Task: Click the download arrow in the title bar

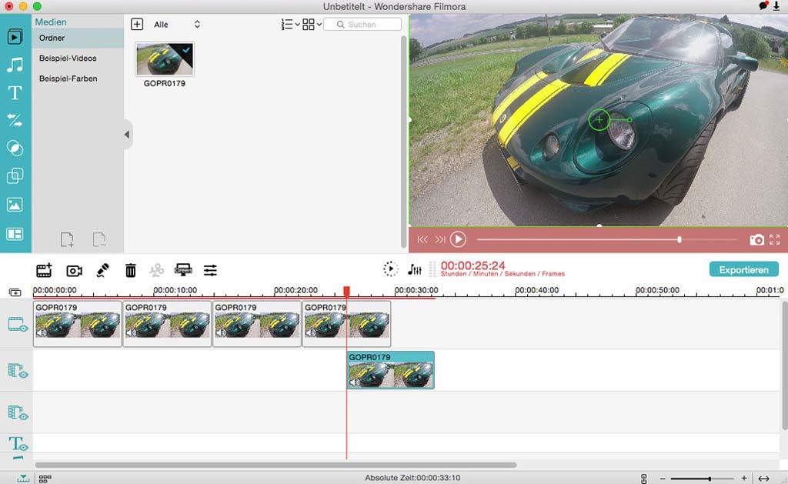Action: tap(776, 6)
